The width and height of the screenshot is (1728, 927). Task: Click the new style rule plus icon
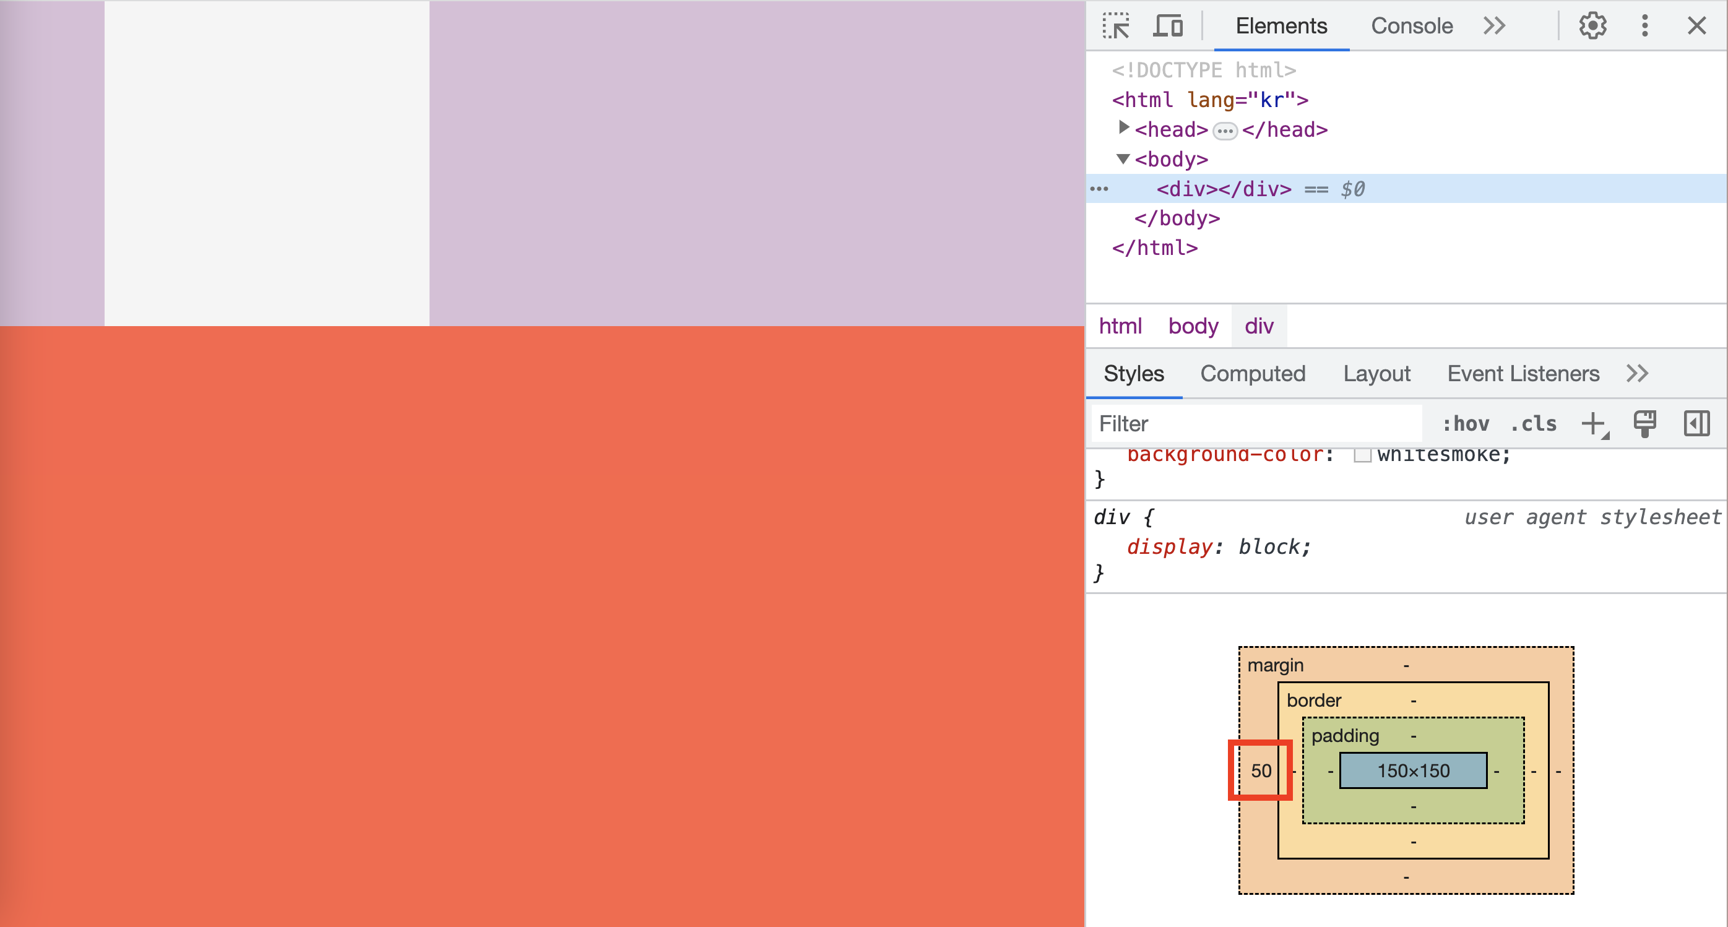click(1593, 424)
